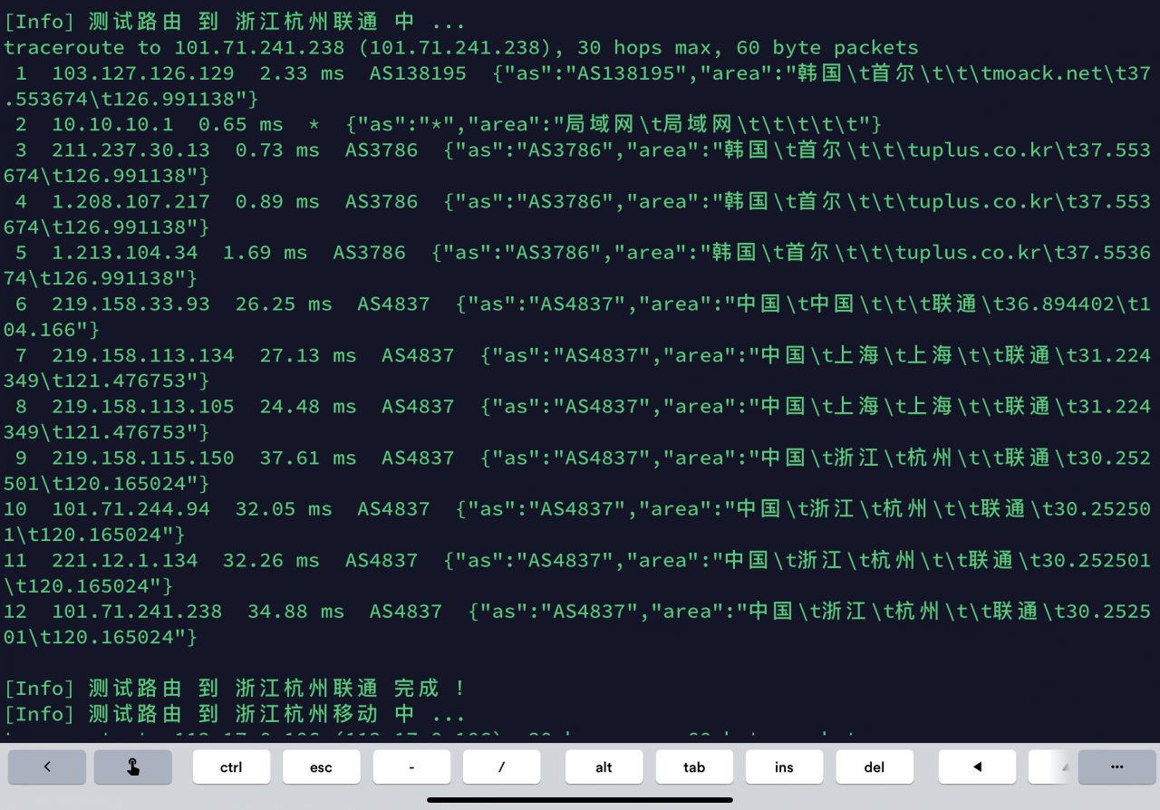Tap the alt modifier key
The height and width of the screenshot is (810, 1160).
[x=604, y=767]
